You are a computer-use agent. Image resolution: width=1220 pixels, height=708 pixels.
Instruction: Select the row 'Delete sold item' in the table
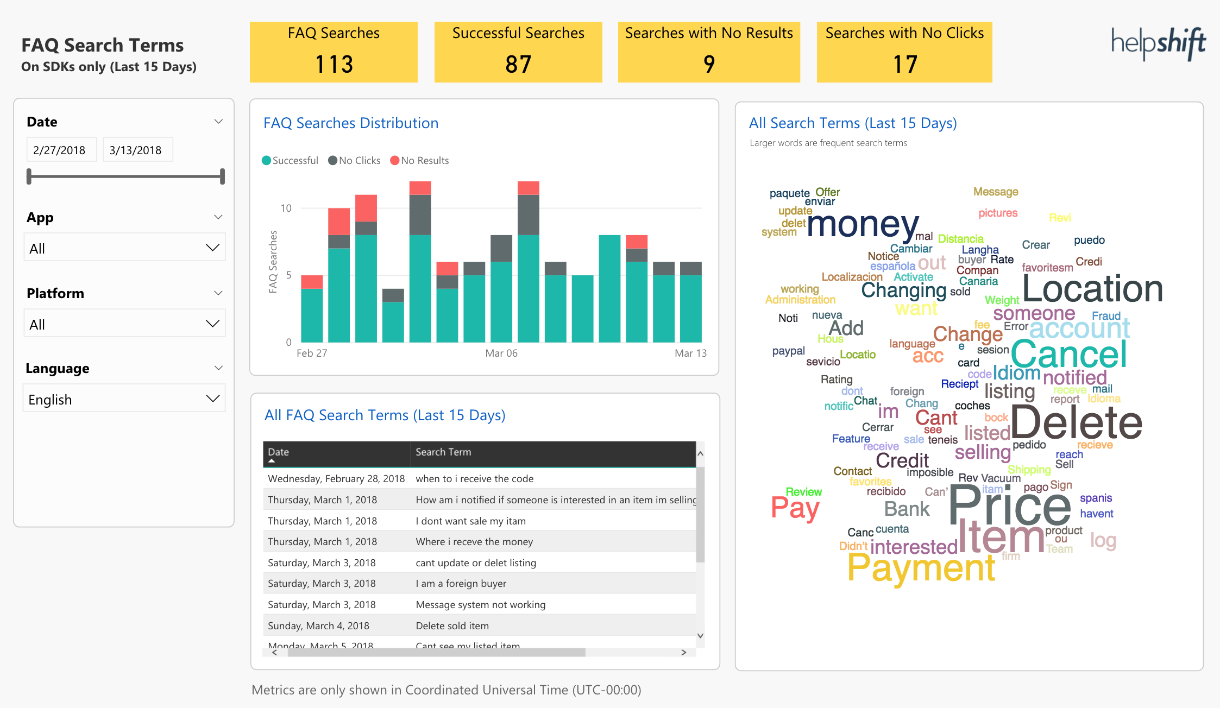pos(452,625)
